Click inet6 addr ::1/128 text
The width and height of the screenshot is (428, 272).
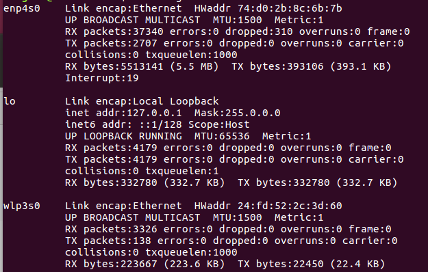(x=123, y=124)
